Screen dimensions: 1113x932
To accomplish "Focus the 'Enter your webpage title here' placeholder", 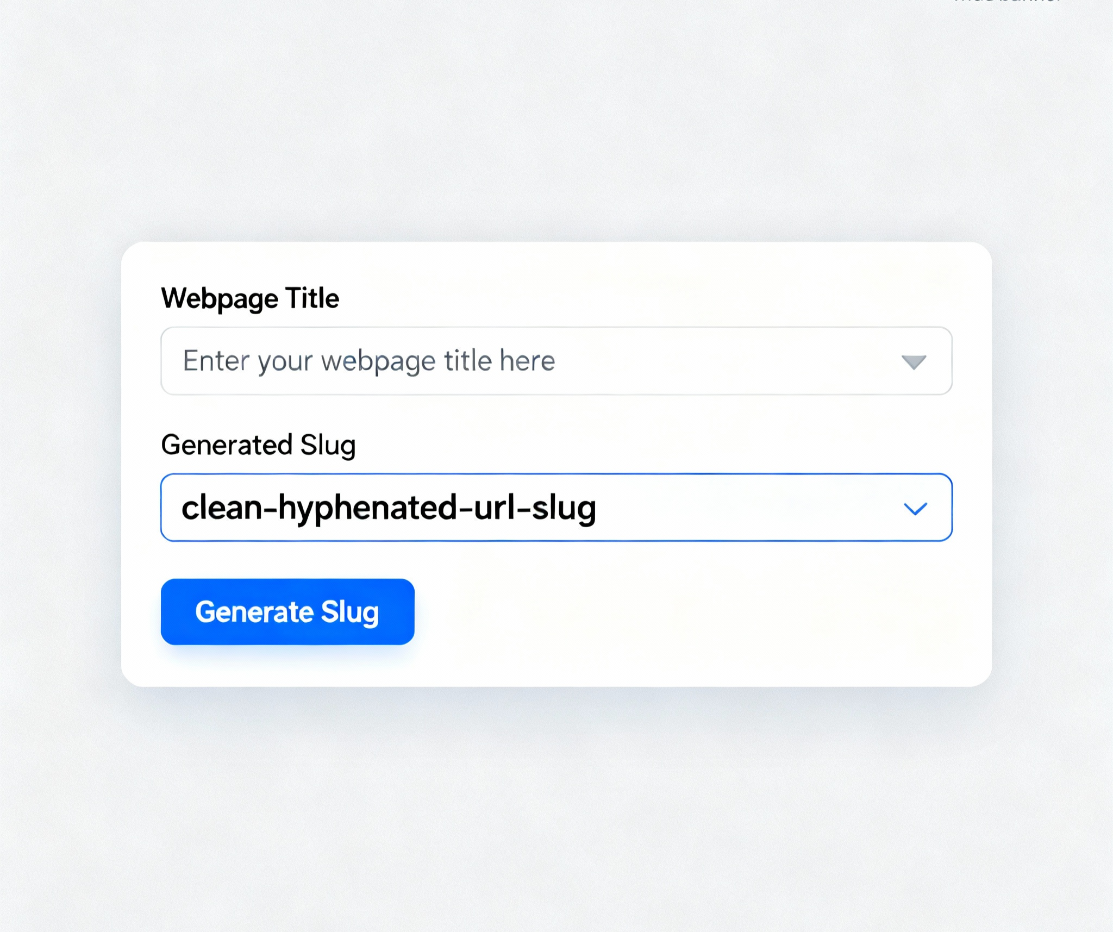I will click(x=368, y=361).
